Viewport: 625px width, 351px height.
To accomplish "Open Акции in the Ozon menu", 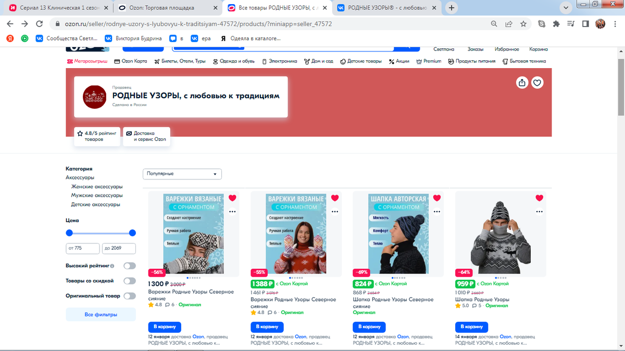I will pos(399,61).
